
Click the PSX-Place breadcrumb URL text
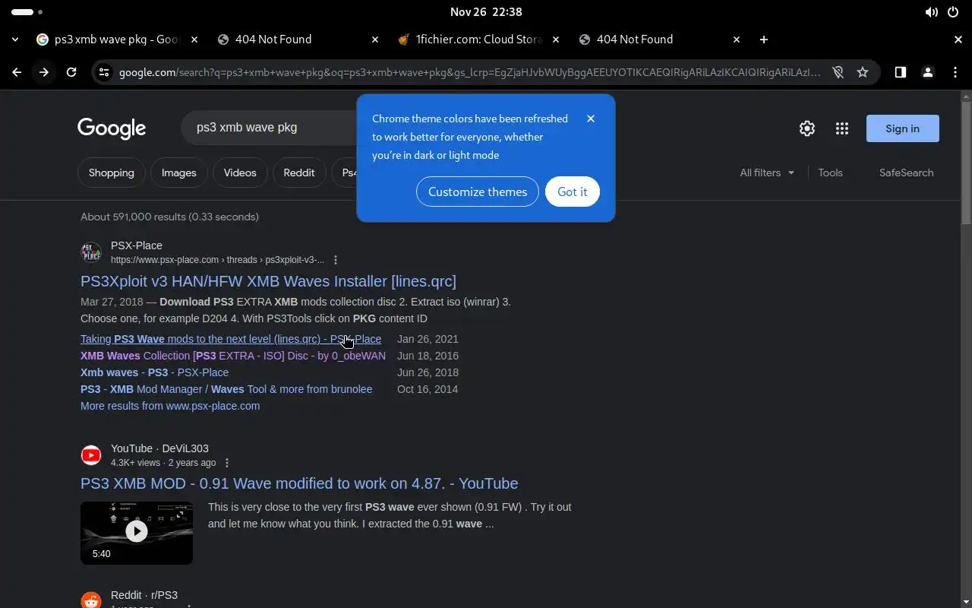(217, 260)
